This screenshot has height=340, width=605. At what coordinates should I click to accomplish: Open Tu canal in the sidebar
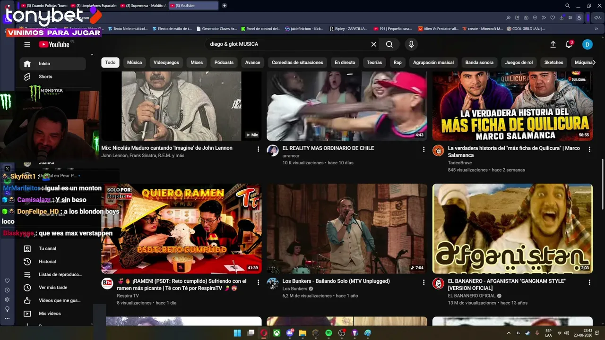click(x=52, y=248)
